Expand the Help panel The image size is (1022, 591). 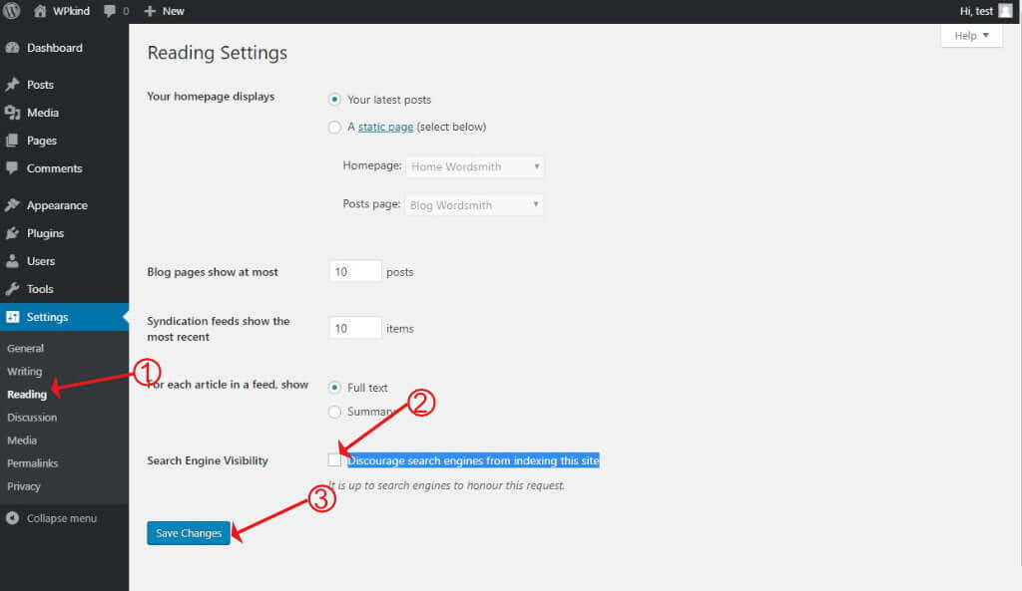[969, 35]
